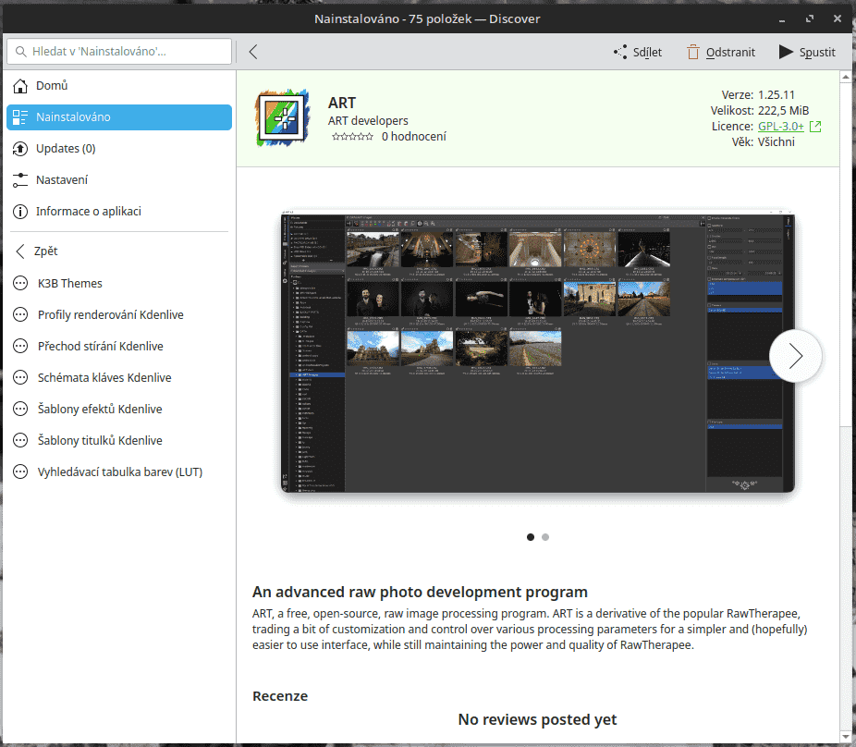
Task: Click Zpět chevron in sidebar
Action: click(20, 251)
